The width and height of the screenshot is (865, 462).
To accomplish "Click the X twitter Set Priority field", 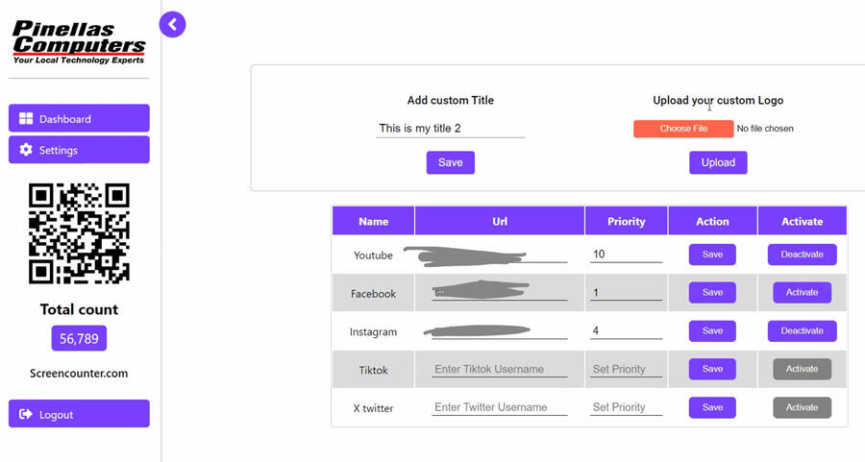I will tap(626, 407).
